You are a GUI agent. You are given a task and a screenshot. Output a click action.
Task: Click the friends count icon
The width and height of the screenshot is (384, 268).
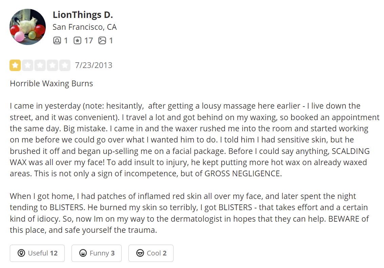(x=57, y=40)
